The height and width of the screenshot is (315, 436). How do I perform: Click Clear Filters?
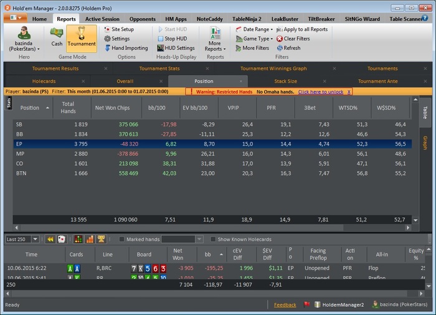point(293,39)
